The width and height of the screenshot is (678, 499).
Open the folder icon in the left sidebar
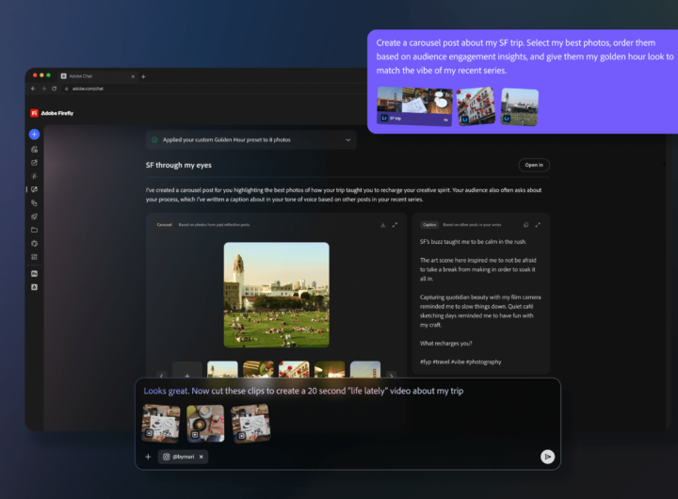click(x=35, y=230)
